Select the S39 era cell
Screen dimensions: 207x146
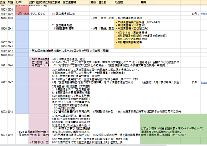[11, 14]
